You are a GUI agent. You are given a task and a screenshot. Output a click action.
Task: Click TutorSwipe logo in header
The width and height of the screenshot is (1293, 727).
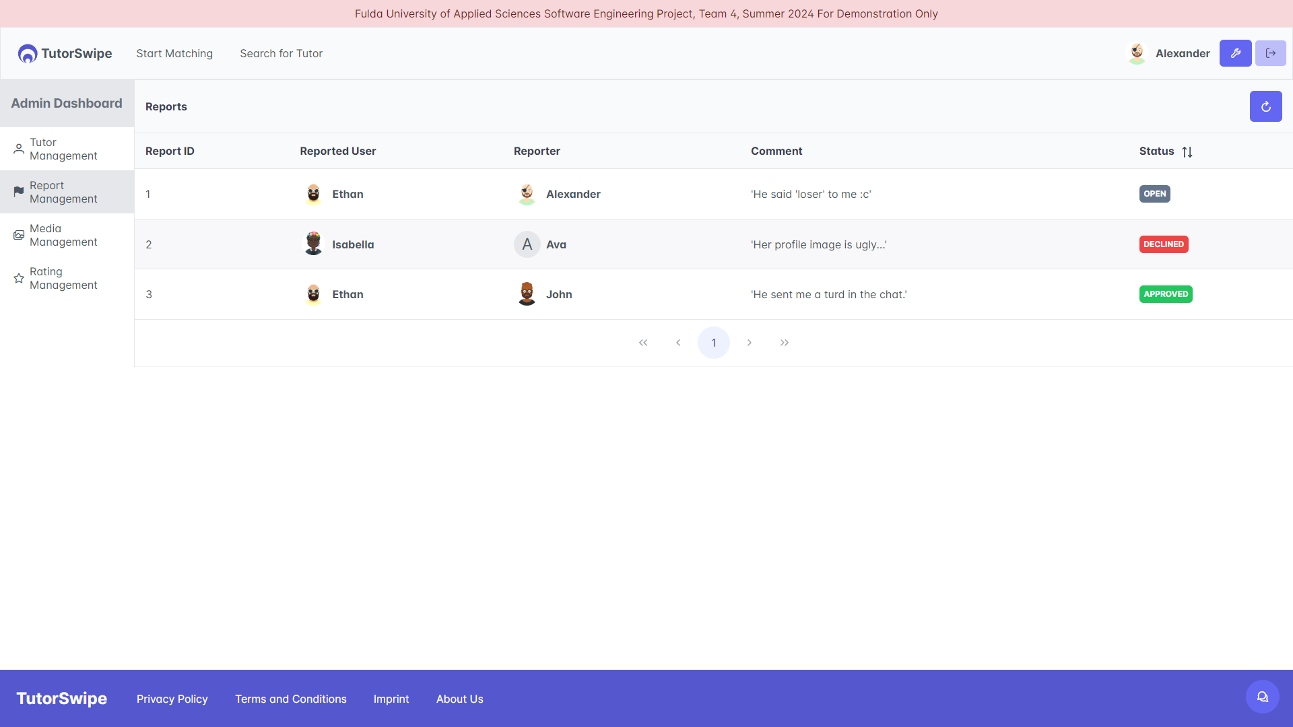[x=65, y=53]
